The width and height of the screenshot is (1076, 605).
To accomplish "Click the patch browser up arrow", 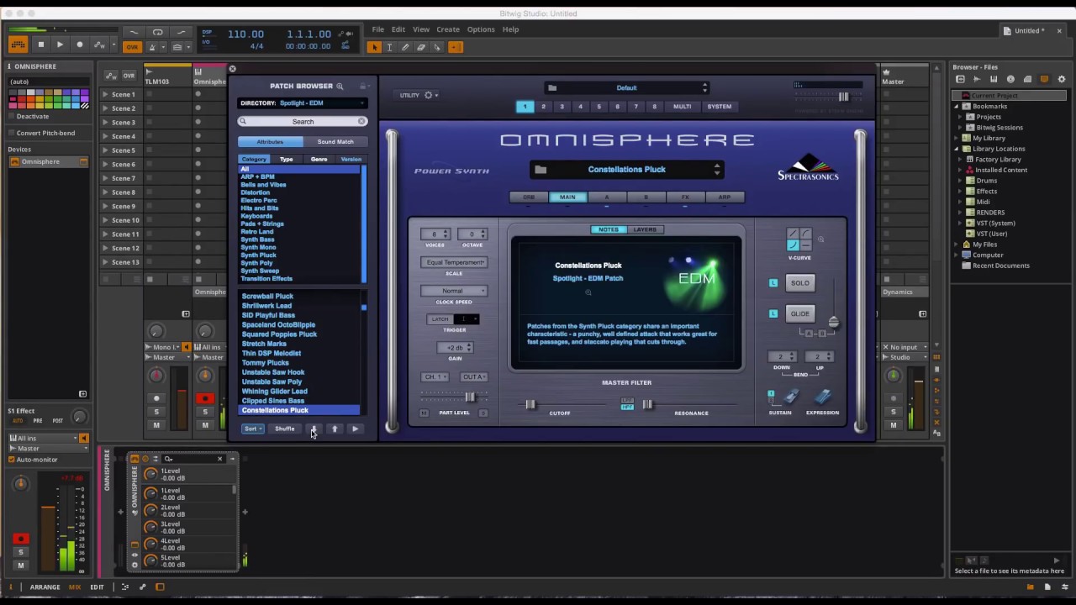I will click(335, 429).
